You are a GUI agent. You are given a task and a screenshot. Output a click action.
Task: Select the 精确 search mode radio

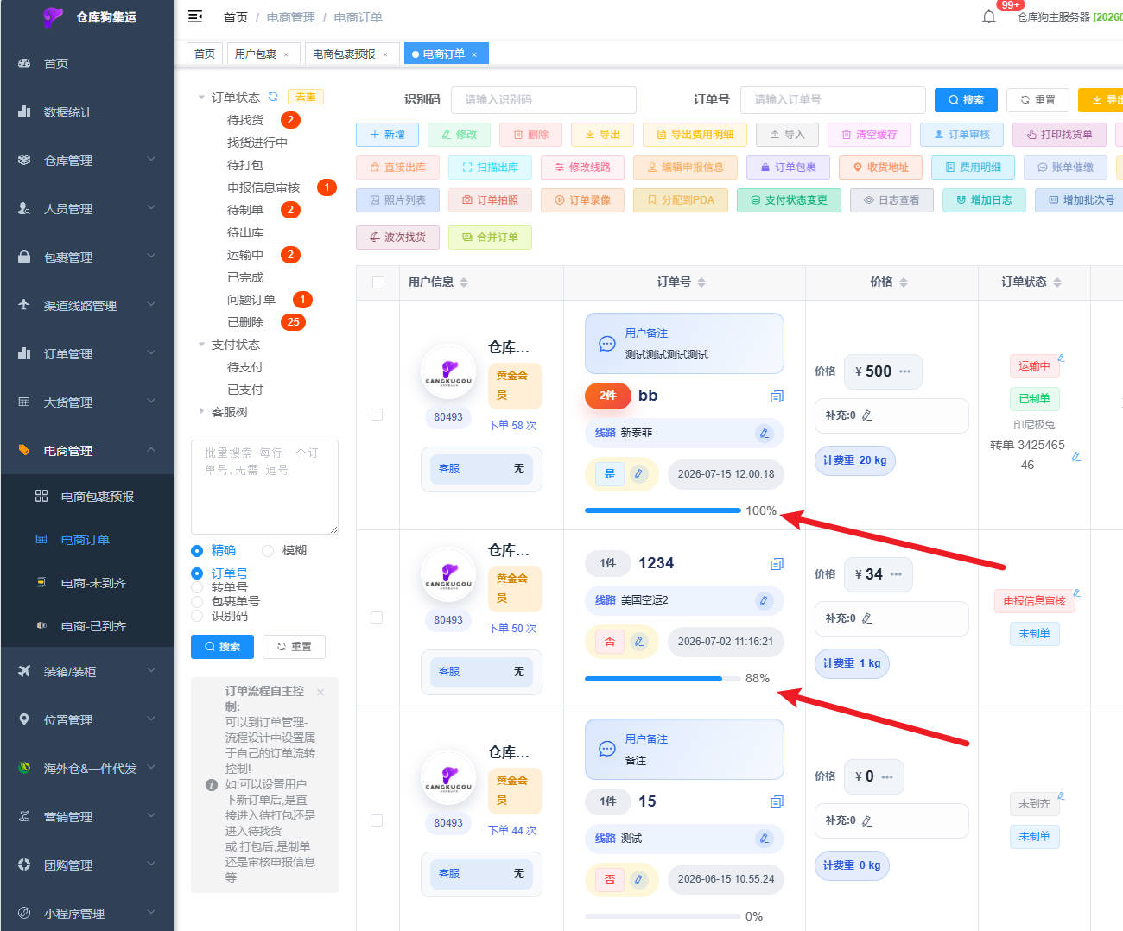pyautogui.click(x=197, y=551)
